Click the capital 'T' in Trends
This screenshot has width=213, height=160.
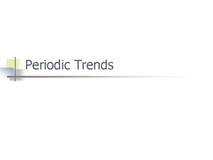pos(78,65)
